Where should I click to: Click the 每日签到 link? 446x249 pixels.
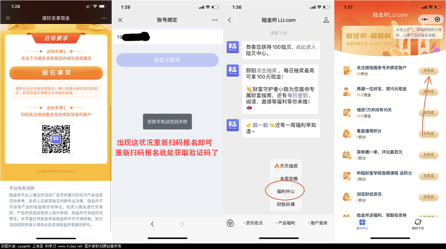(x=297, y=95)
